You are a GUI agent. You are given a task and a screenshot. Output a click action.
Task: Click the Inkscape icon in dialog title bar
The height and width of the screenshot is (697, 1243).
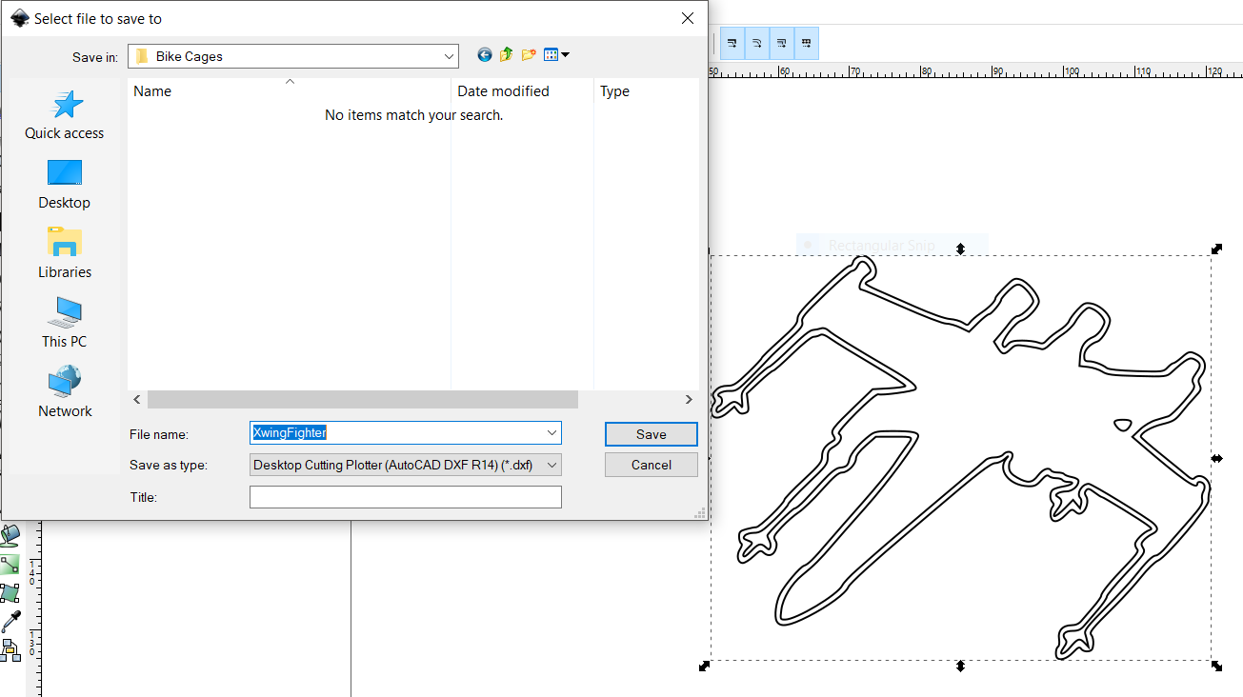pos(19,18)
